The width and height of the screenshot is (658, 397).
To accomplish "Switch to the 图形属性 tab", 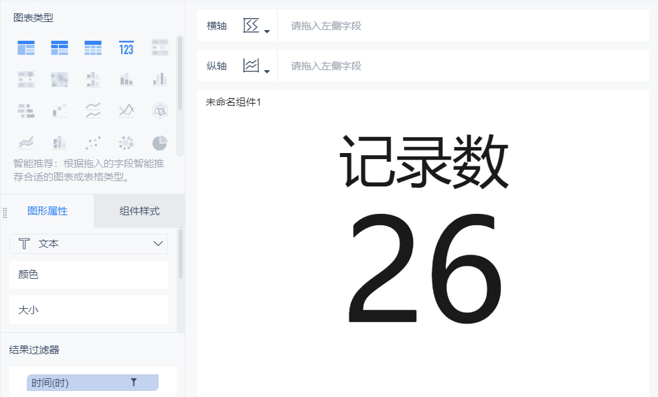I will pyautogui.click(x=48, y=211).
